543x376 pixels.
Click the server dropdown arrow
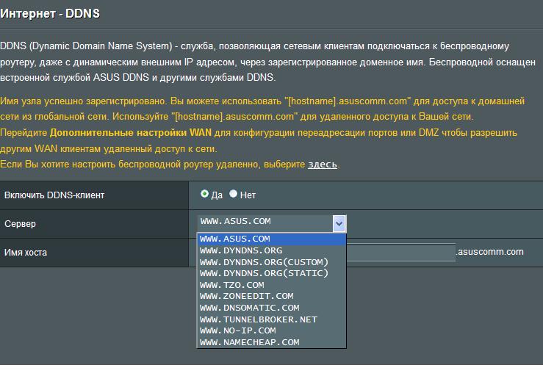339,223
